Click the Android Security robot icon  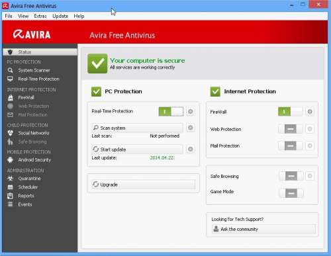[10, 160]
